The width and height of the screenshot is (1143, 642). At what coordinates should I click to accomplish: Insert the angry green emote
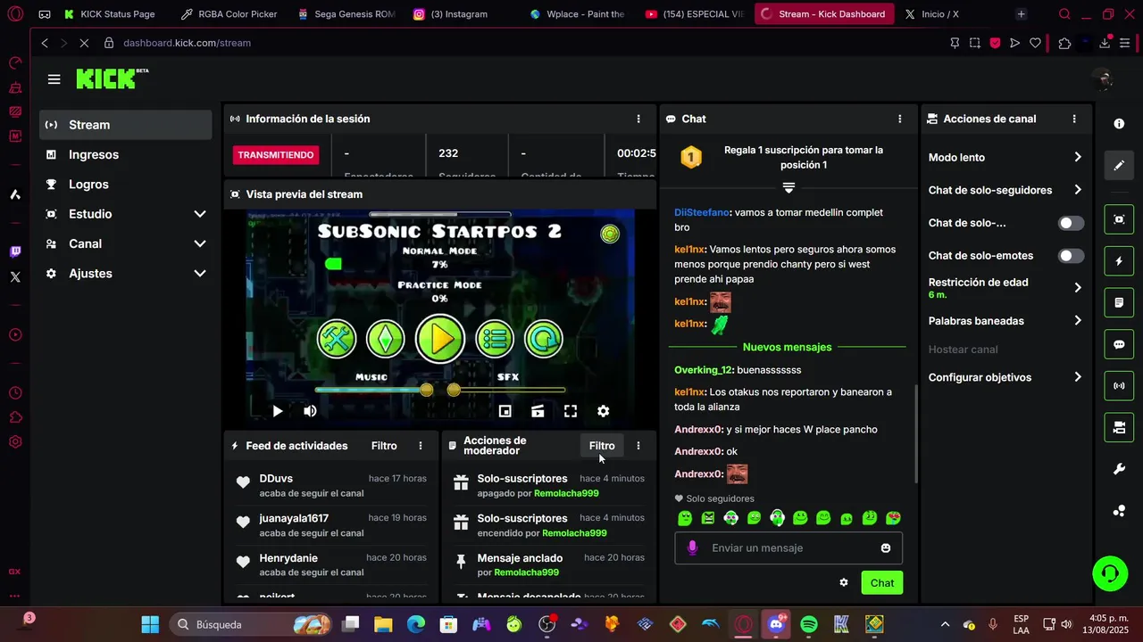[x=708, y=518]
